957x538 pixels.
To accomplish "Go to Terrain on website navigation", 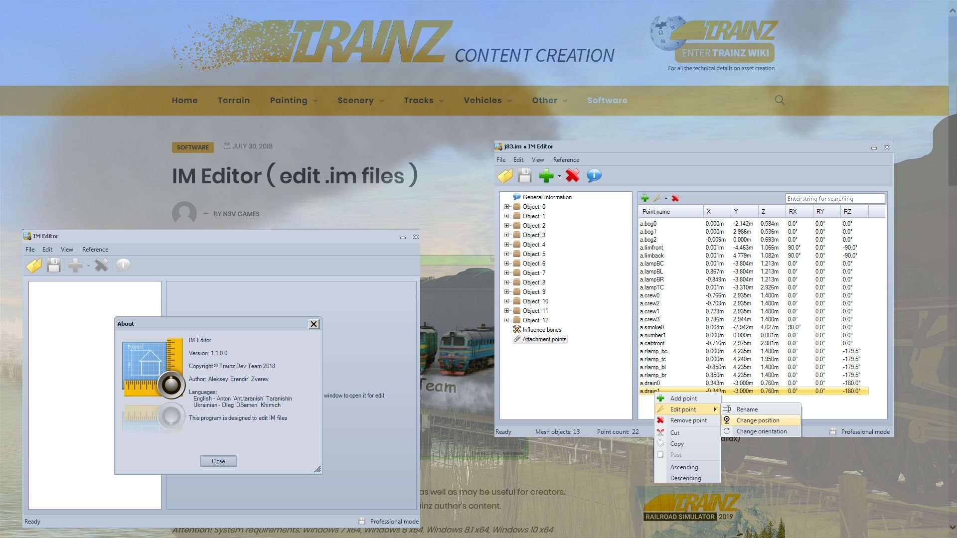I will (x=234, y=100).
